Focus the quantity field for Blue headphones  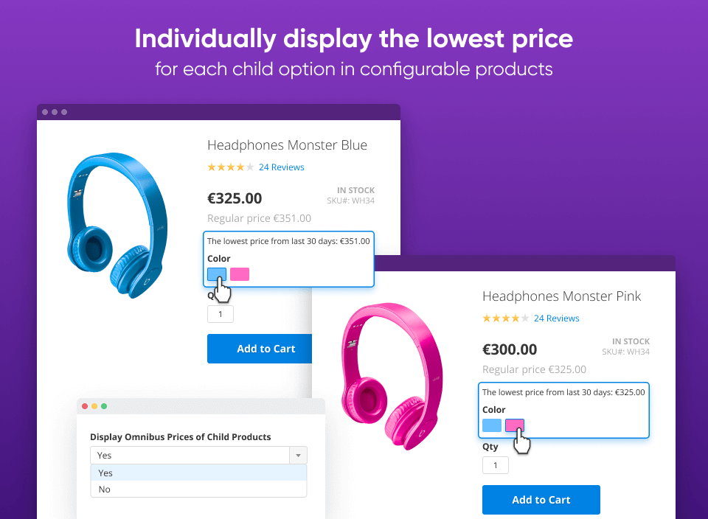tap(221, 314)
